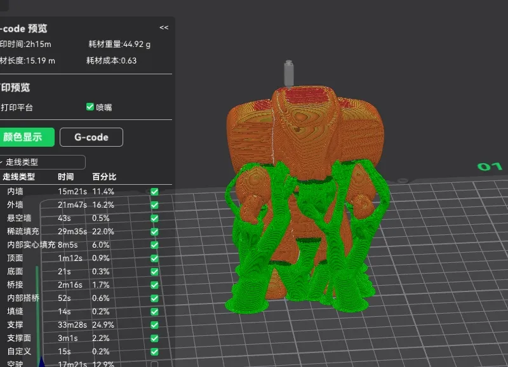Click the 时间 column header
508x367 pixels.
65,177
